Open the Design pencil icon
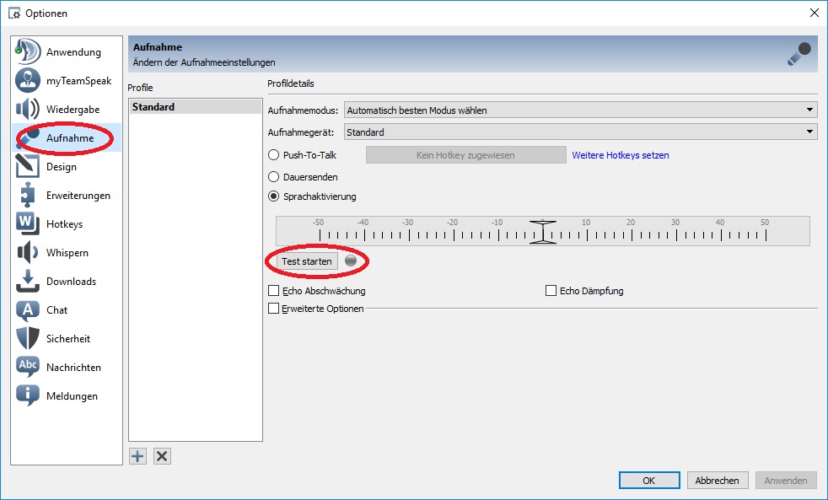Viewport: 828px width, 500px height. click(28, 167)
